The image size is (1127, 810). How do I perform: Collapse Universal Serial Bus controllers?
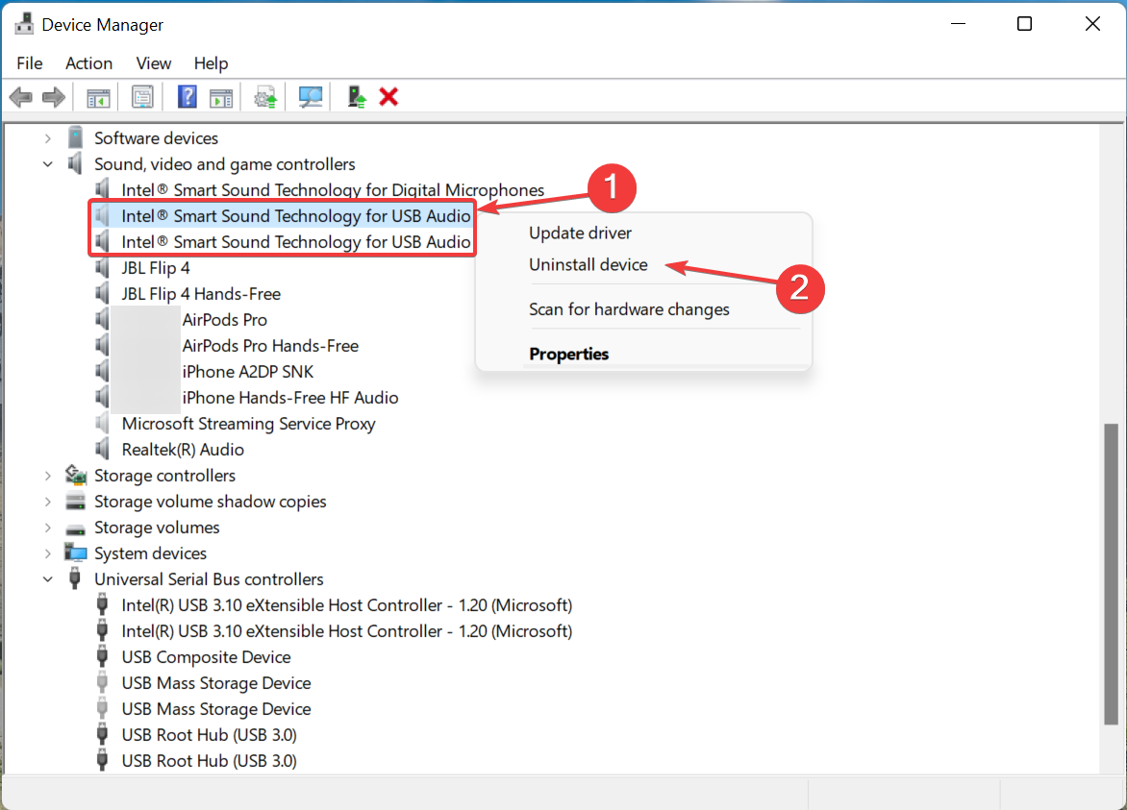(47, 578)
